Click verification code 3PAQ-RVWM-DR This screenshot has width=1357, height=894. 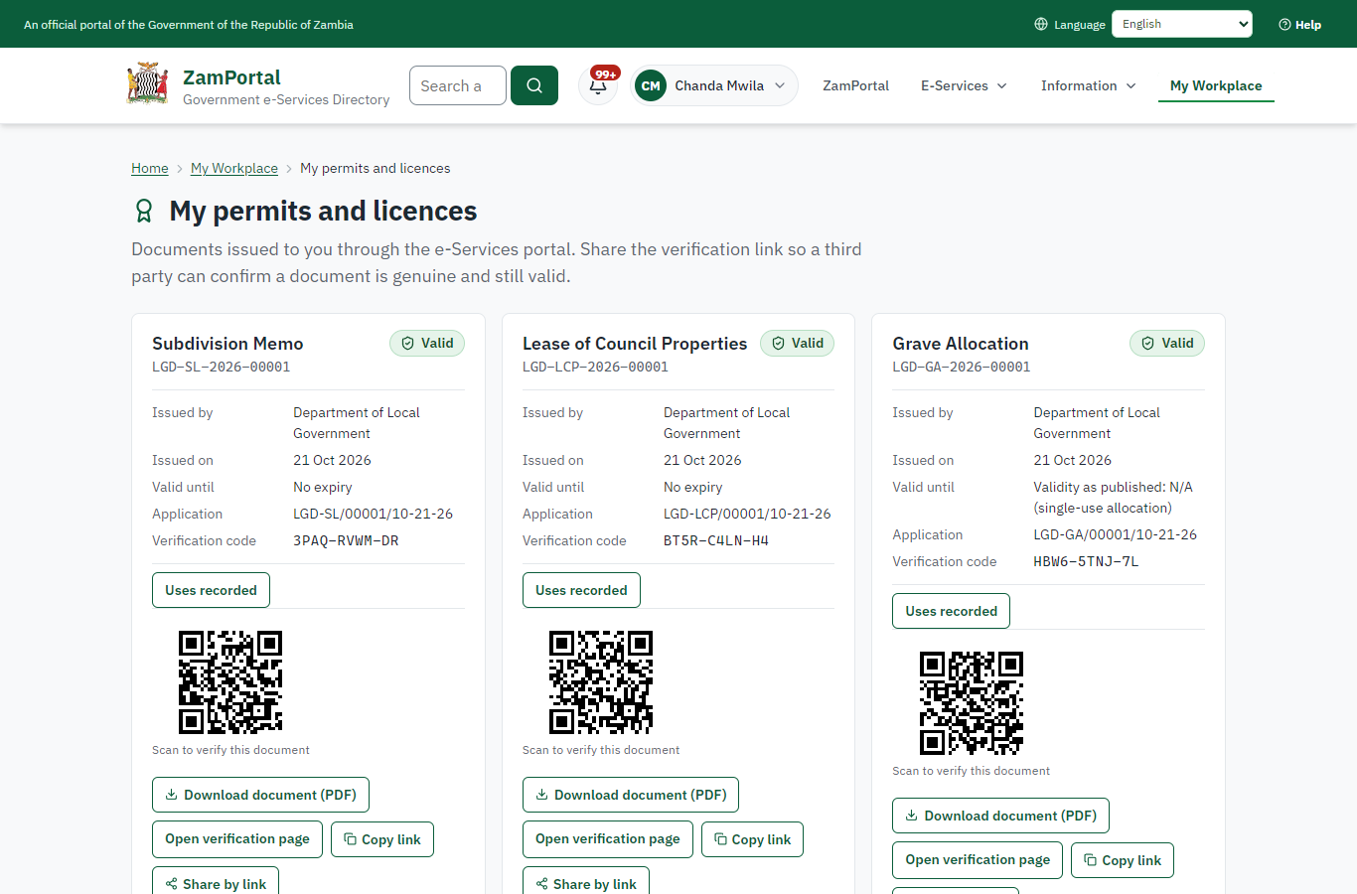point(346,540)
